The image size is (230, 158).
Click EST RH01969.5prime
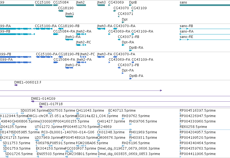[x=143, y=133]
